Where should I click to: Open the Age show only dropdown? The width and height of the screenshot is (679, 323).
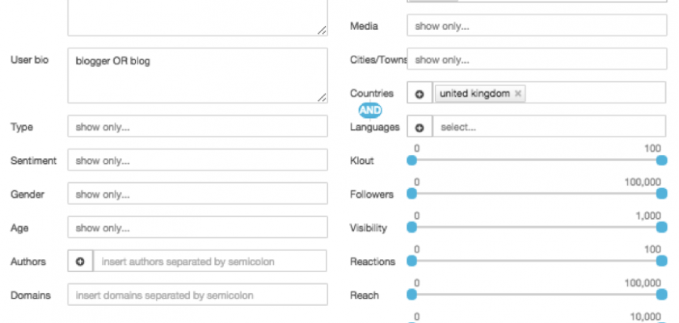tap(197, 229)
